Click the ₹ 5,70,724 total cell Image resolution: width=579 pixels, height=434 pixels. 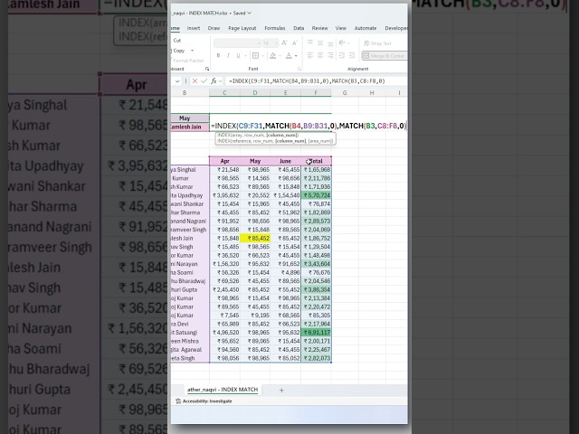point(317,195)
